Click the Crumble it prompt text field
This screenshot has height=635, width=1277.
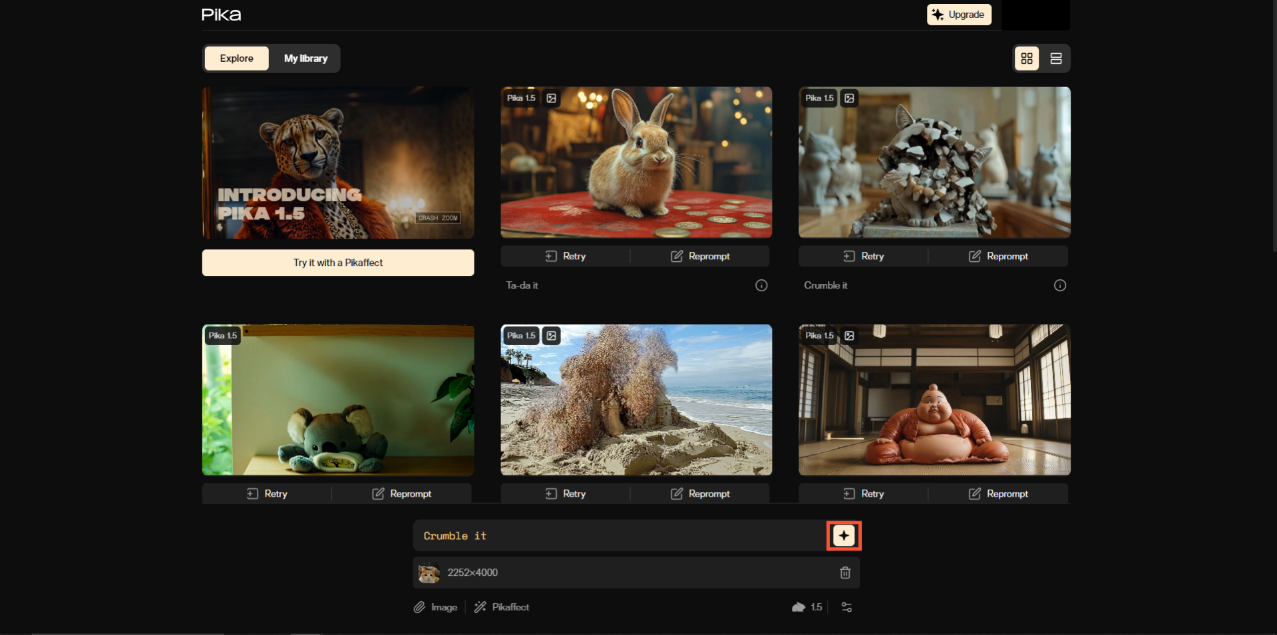619,536
